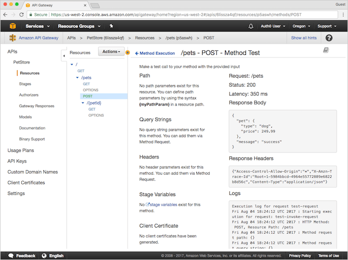348x260 pixels.
Task: Collapse the /pets resource tree node
Action: (x=77, y=78)
